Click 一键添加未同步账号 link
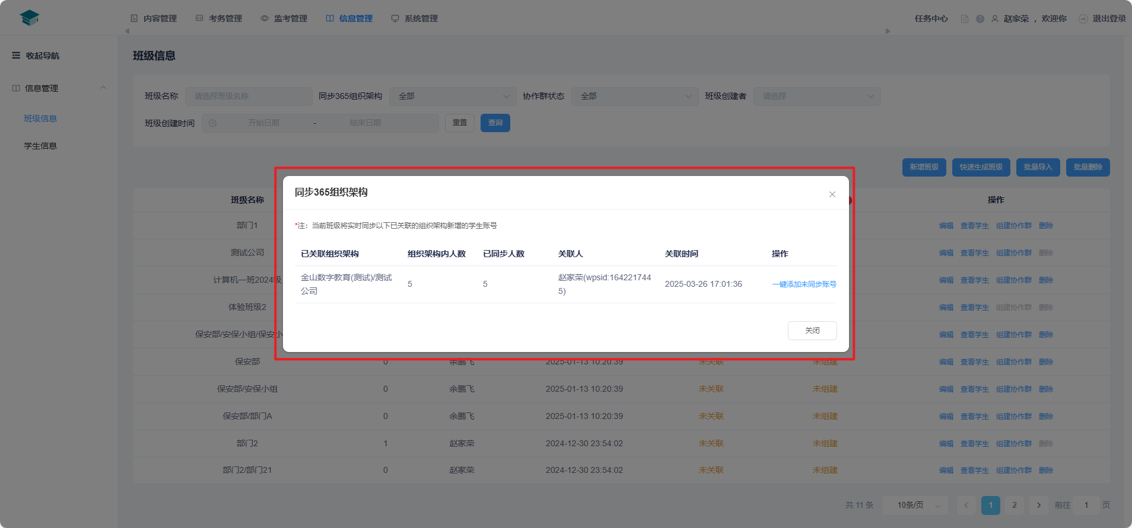Viewport: 1132px width, 528px height. coord(804,284)
